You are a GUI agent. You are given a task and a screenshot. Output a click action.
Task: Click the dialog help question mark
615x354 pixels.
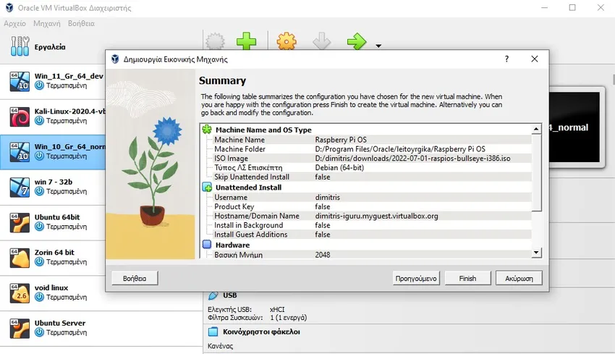click(506, 59)
